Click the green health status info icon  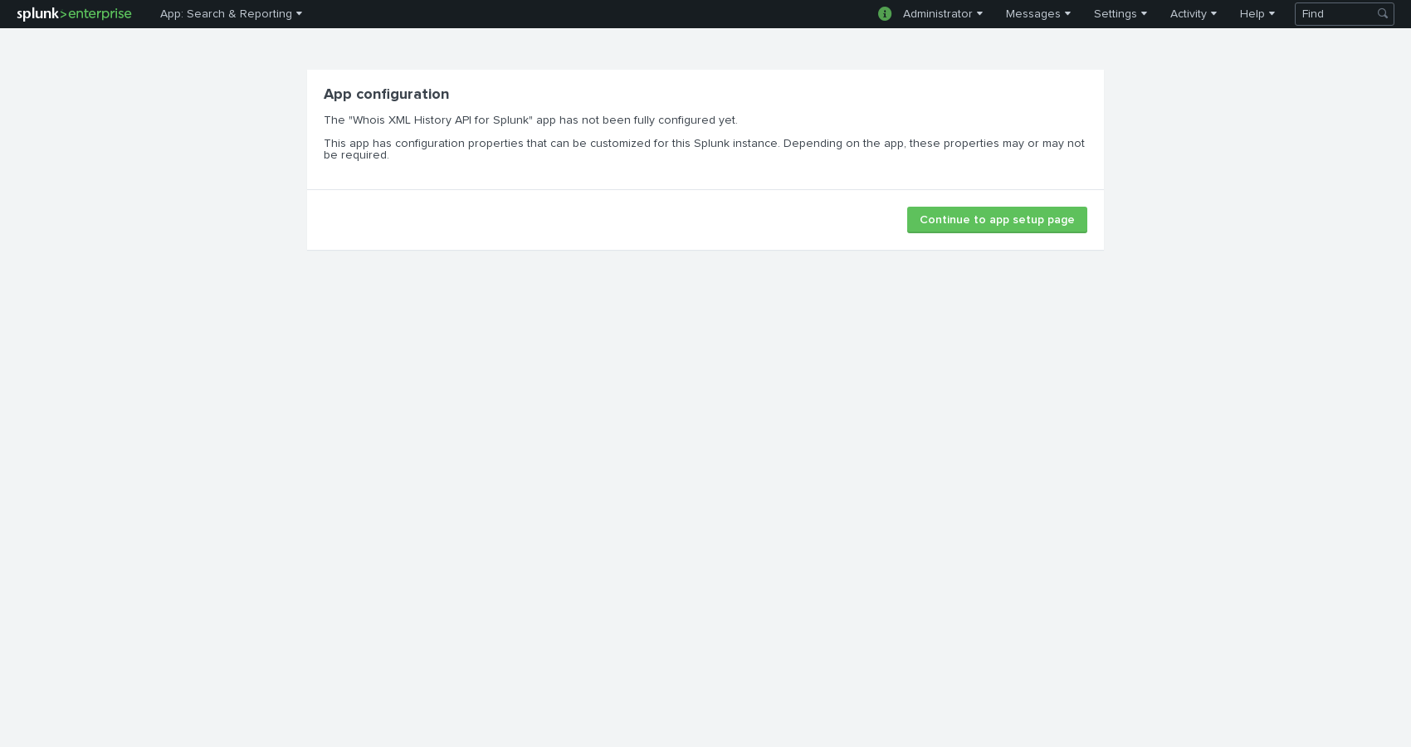click(885, 14)
